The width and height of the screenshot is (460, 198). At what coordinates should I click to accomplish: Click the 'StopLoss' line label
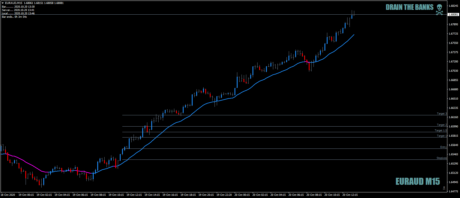pos(441,158)
